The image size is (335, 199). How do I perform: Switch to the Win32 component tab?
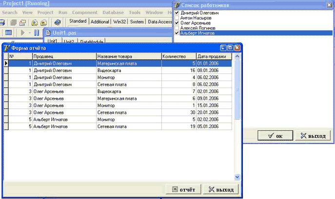pos(118,21)
